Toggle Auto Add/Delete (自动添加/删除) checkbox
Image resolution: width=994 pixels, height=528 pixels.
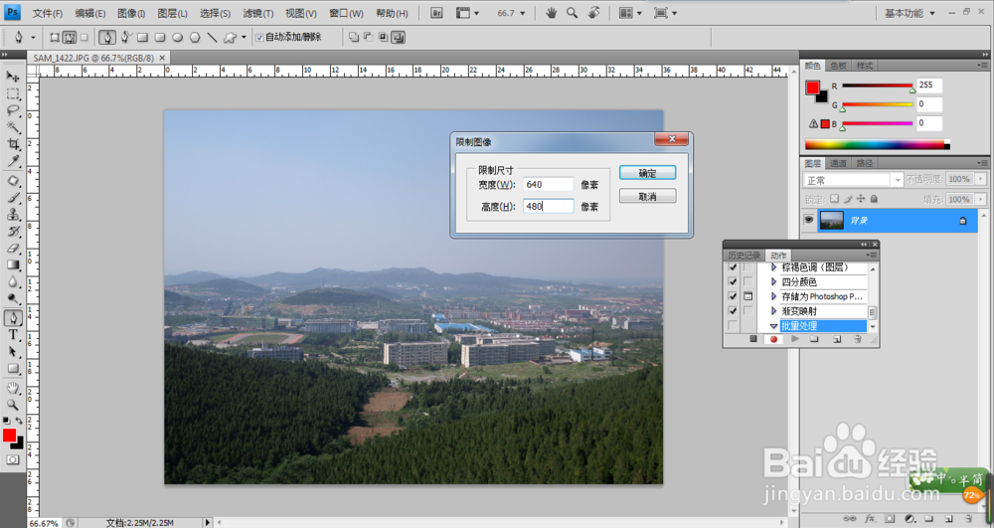259,38
